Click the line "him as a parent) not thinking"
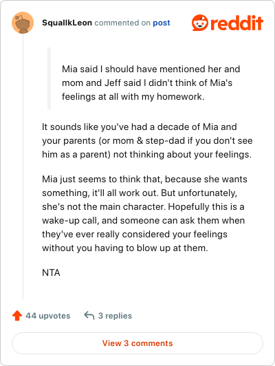275x366 pixels. (x=146, y=155)
